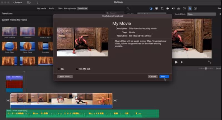
Task: Open the Audio Effect None dropdown
Action: click(201, 14)
